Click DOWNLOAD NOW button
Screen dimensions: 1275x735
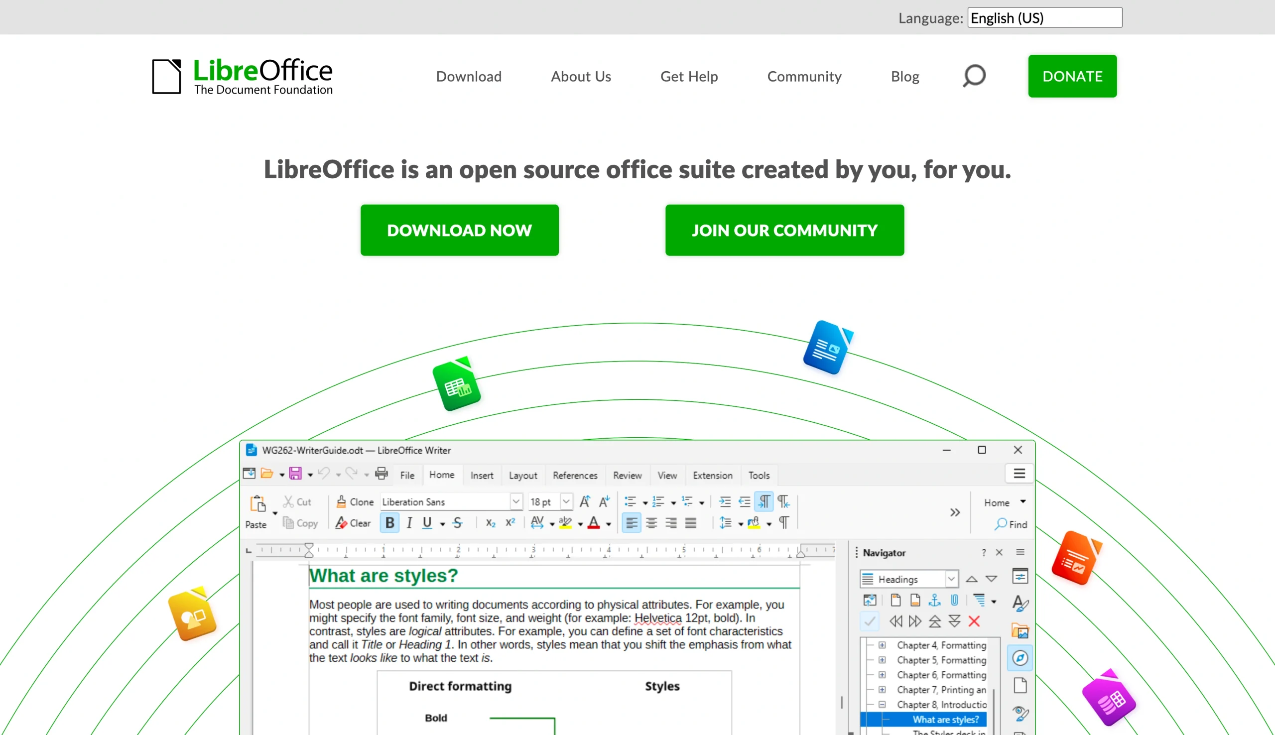tap(459, 230)
